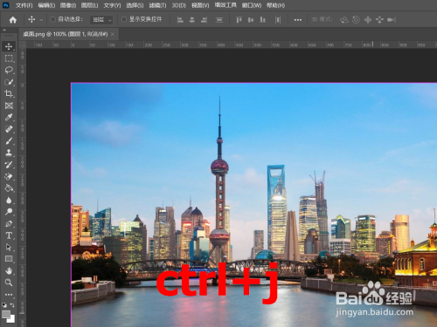Select the Pen tool
This screenshot has height=327, width=437.
coord(9,223)
